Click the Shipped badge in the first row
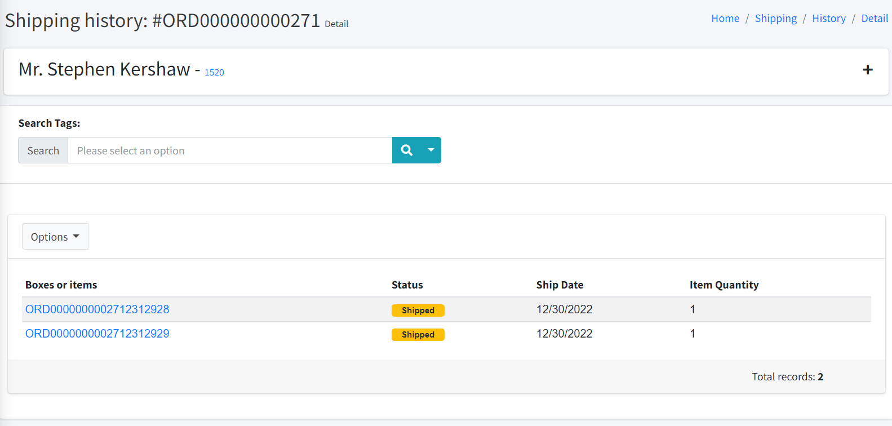Screen dimensions: 892x426 (x=418, y=310)
